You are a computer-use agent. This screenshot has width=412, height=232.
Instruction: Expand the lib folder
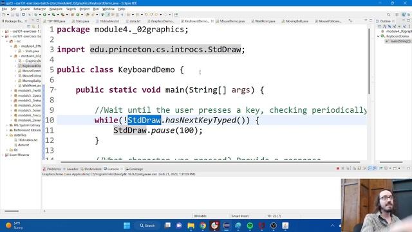[x=7, y=150]
